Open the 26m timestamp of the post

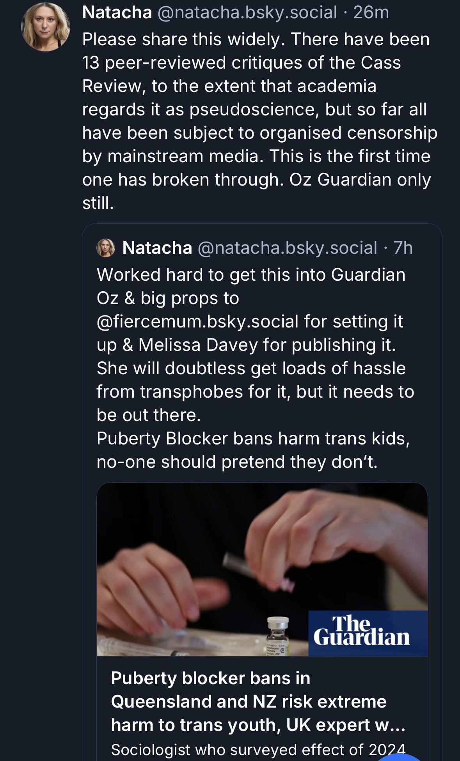pos(371,12)
